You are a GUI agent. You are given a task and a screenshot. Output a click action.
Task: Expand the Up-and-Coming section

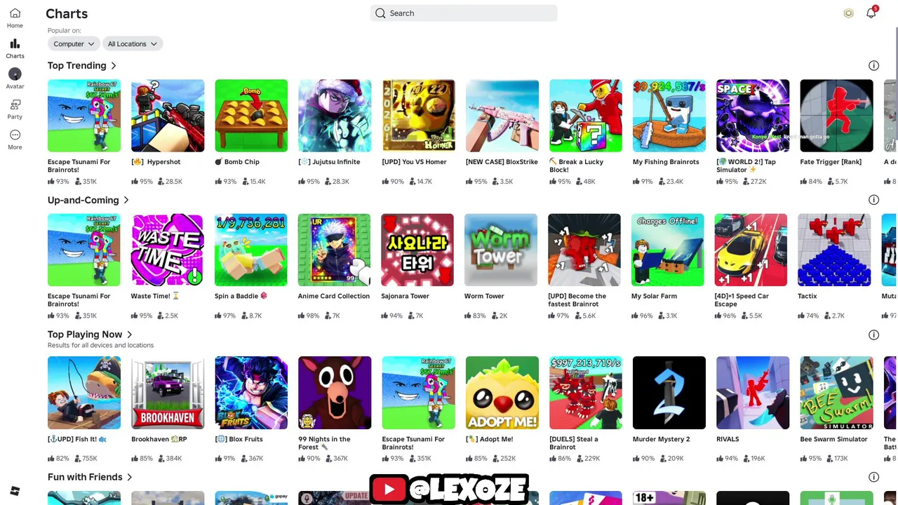[88, 200]
